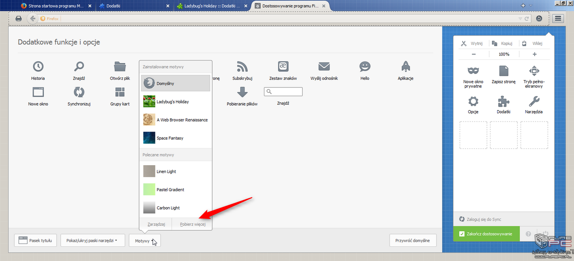Expand the Pokaż/ukryj paski narzędzi dropdown

pos(92,240)
